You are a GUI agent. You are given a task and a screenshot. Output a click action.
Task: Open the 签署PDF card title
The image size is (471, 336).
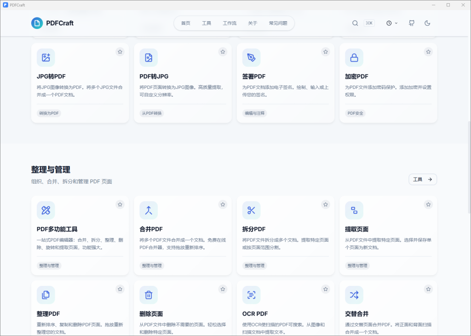tap(254, 76)
